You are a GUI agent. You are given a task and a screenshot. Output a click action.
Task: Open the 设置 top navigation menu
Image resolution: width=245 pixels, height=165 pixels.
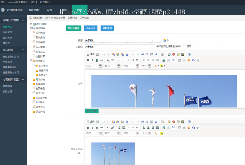tap(49, 10)
